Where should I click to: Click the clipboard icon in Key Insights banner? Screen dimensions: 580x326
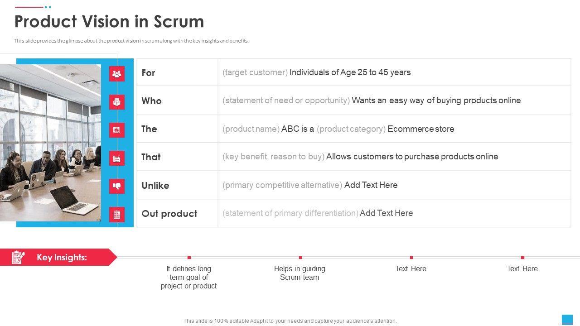pos(18,257)
